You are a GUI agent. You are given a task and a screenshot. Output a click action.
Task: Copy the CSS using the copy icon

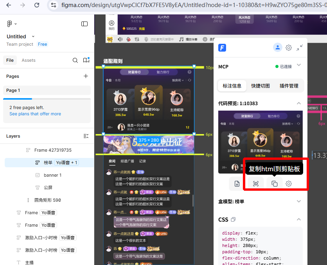[x=234, y=220]
